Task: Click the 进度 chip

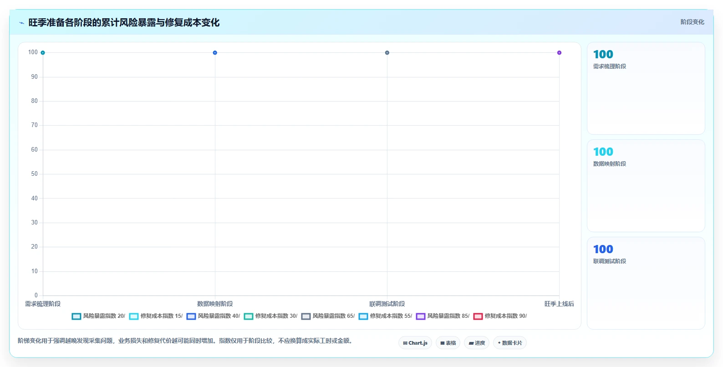Action: tap(477, 343)
